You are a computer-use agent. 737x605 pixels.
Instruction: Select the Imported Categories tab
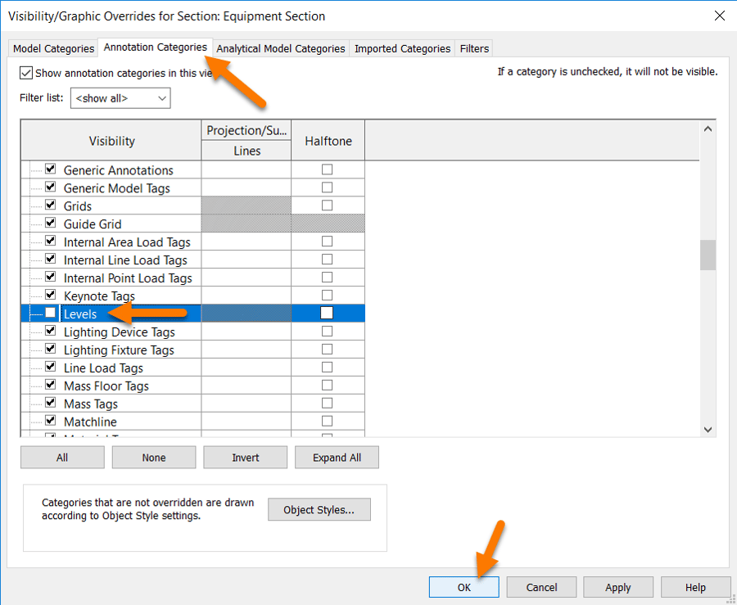(401, 48)
